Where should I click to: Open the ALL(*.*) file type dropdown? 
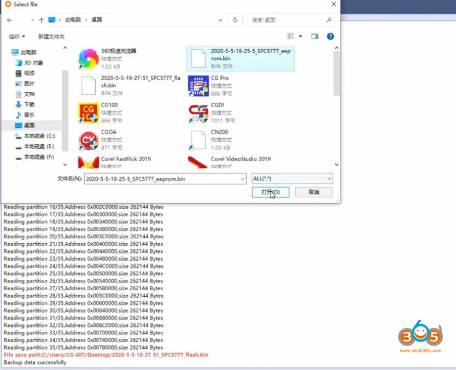[292, 179]
